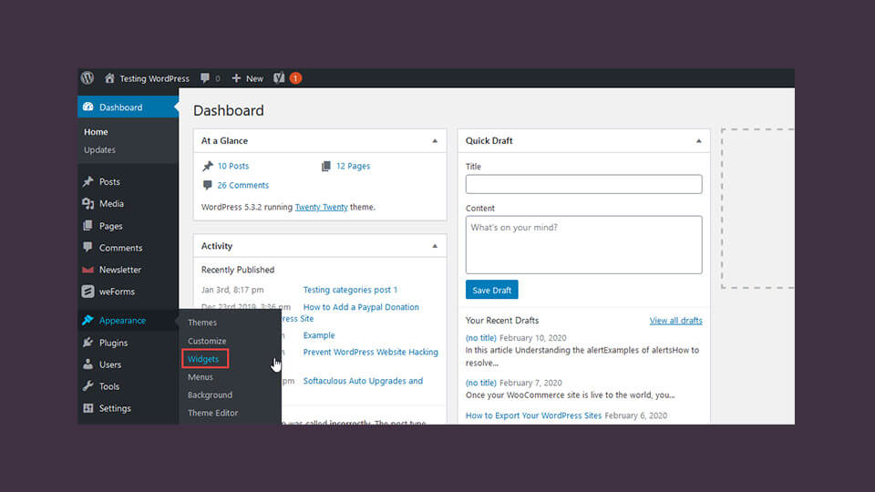Click the Quick Draft Title field
Viewport: 875px width, 492px height.
(583, 184)
